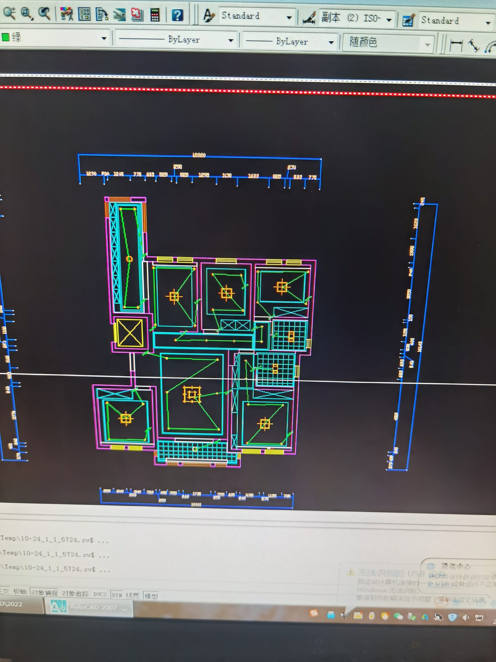Toggle 对象捕捉 object snap in status bar
The height and width of the screenshot is (662, 496).
[44, 593]
